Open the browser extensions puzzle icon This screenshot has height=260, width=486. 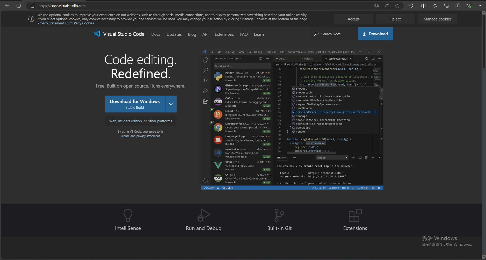click(x=411, y=5)
